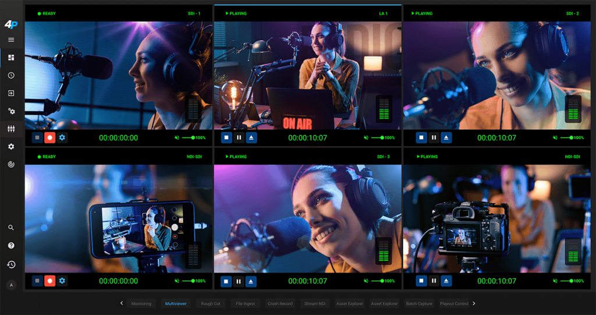Start recording on the SDI - 1 channel

[50, 138]
